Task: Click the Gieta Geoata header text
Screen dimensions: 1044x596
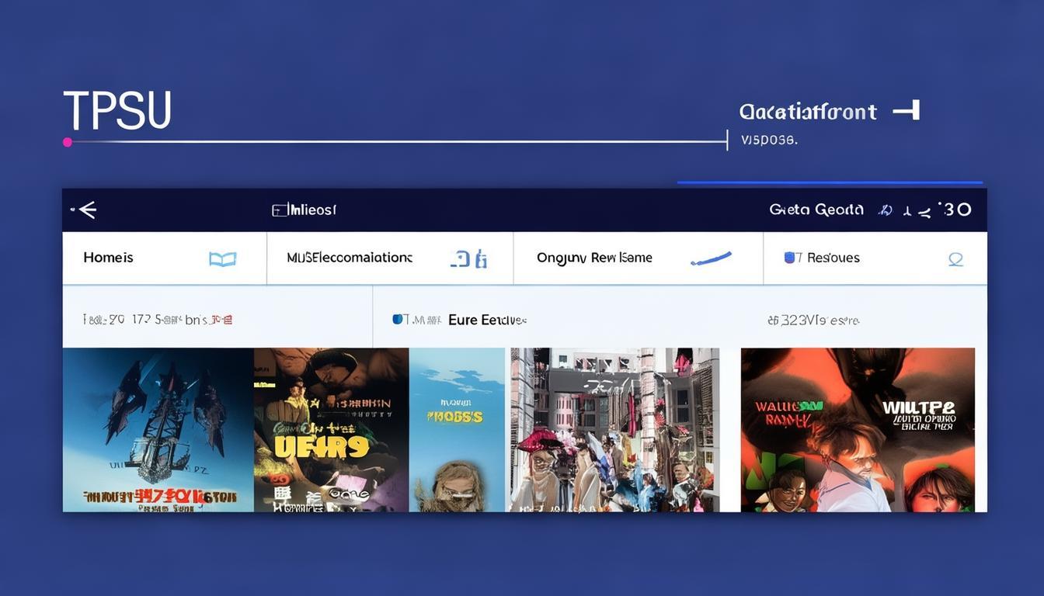Action: click(x=816, y=210)
